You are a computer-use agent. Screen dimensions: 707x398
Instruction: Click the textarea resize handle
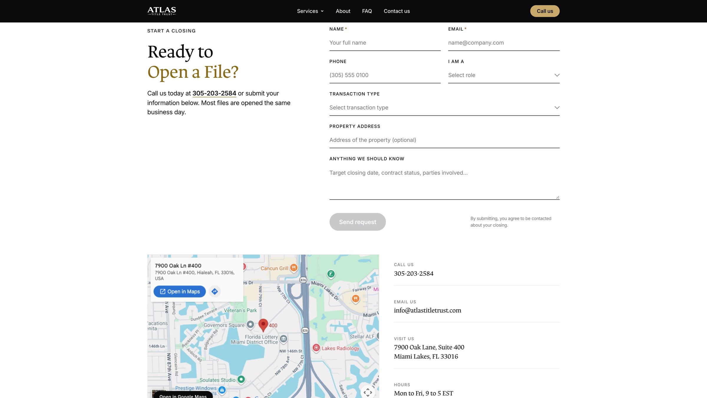pos(557,197)
